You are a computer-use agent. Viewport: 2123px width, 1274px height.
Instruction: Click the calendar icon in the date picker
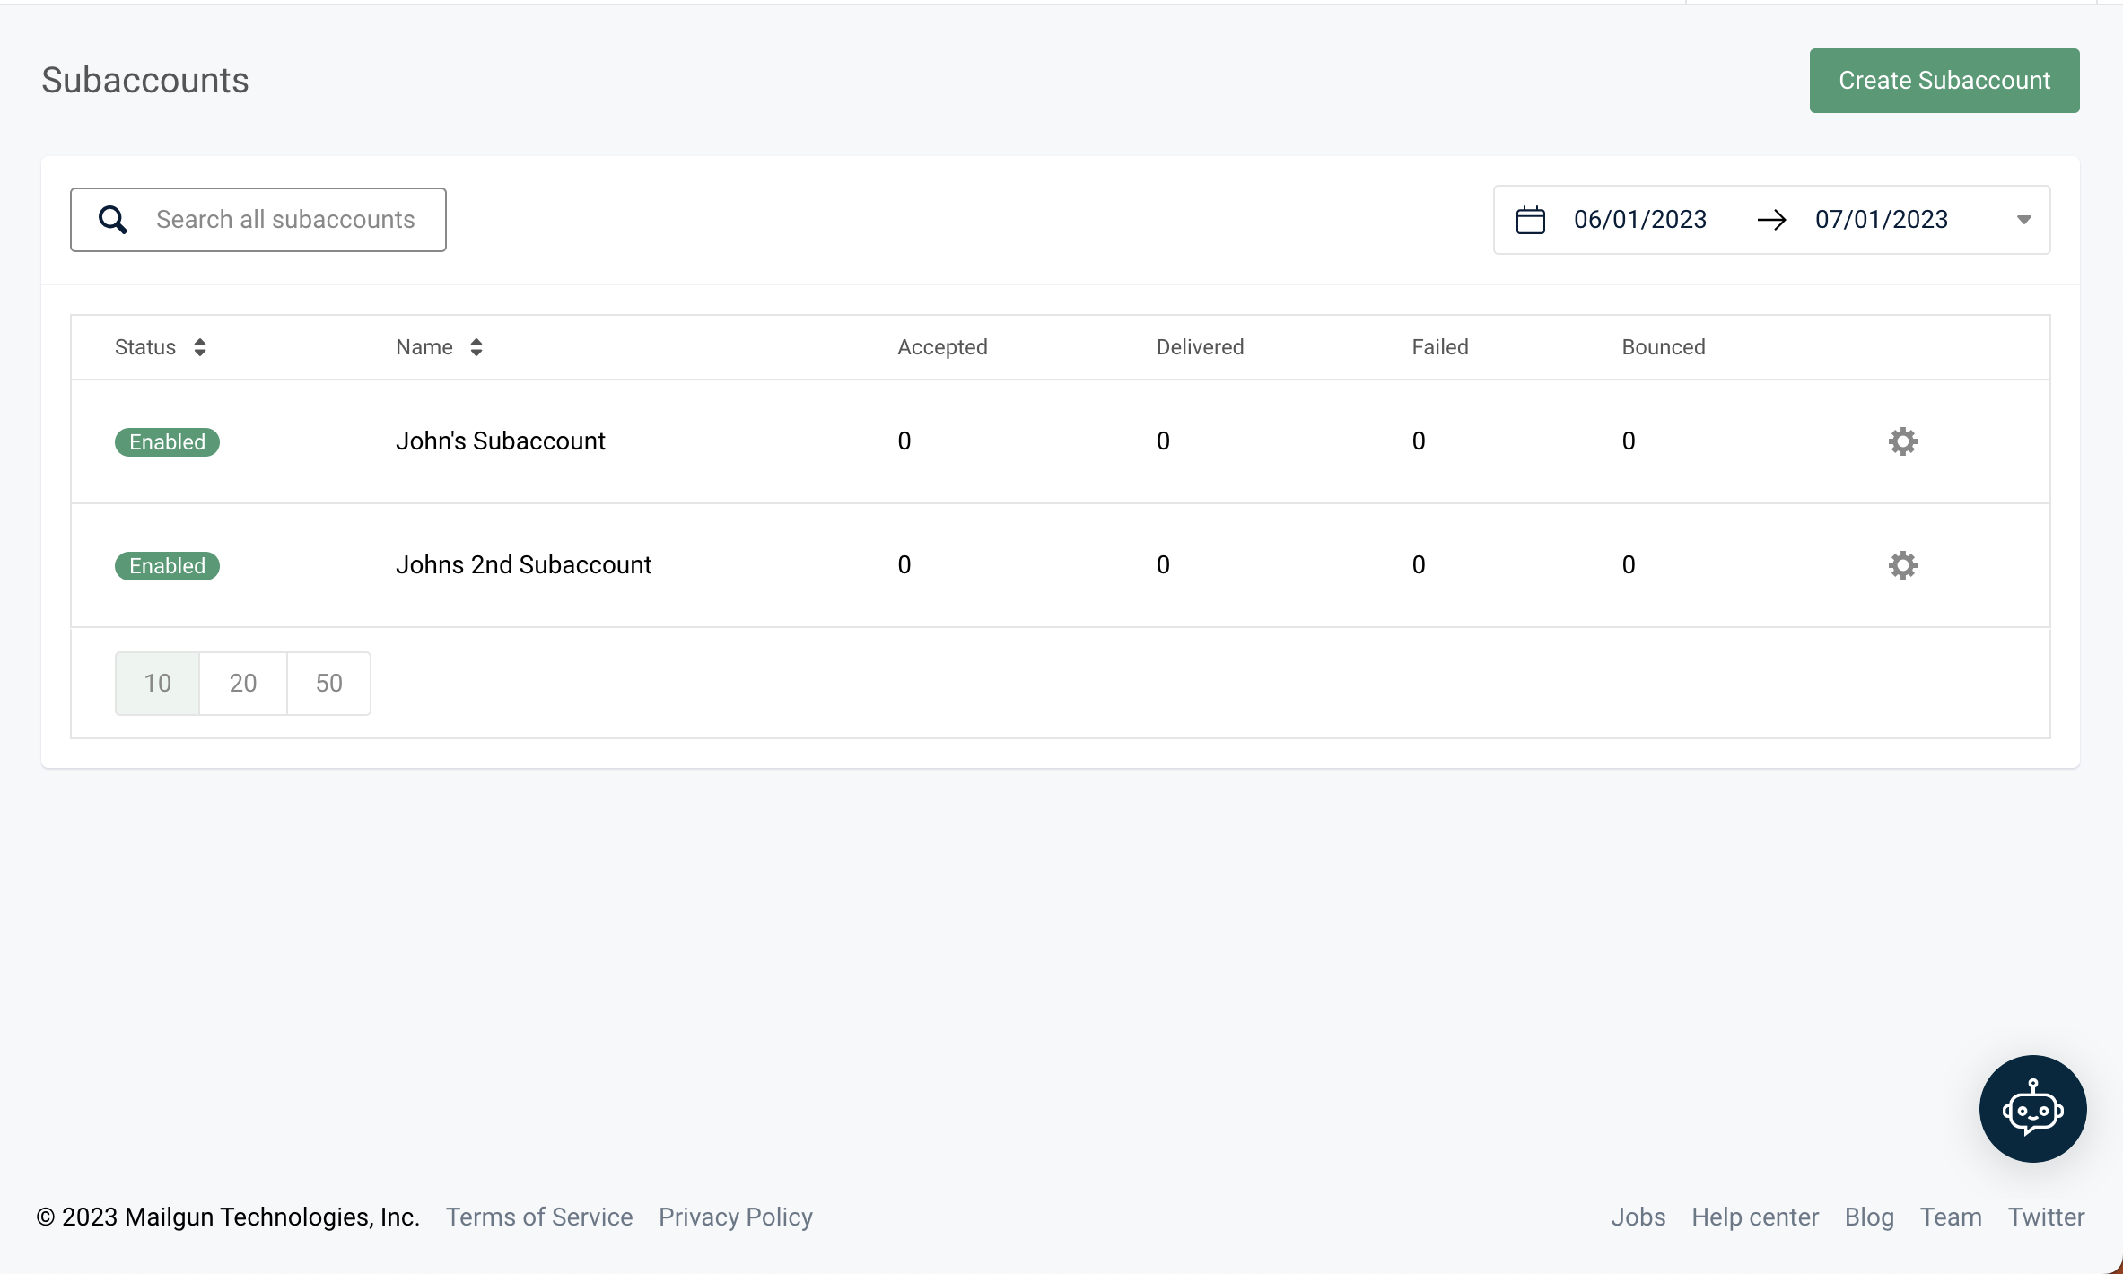tap(1530, 219)
